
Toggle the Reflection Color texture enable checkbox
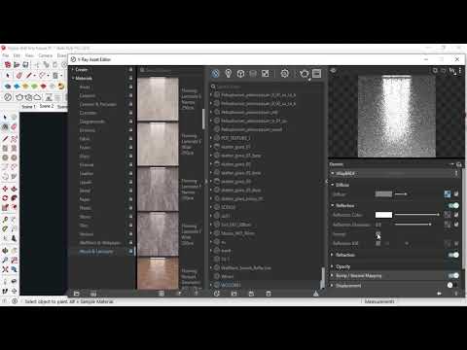tap(456, 215)
